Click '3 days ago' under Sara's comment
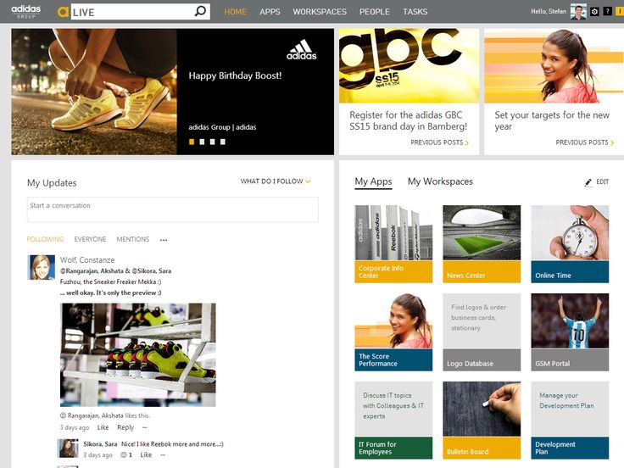Viewport: 624px width, 468px height. click(97, 454)
